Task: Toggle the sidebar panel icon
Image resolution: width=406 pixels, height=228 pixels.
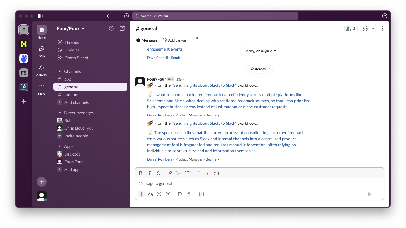Action: click(40, 16)
